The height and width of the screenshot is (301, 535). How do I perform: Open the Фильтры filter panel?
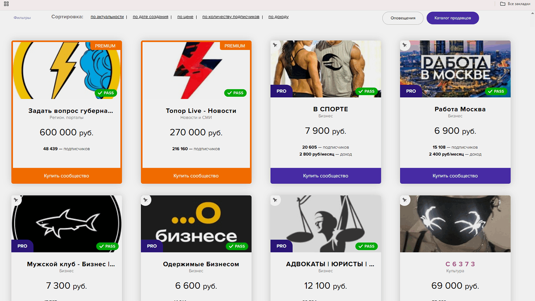22,18
